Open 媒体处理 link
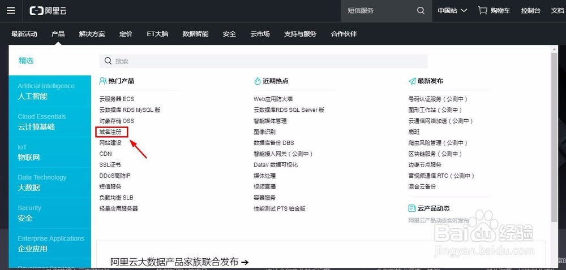 264,176
